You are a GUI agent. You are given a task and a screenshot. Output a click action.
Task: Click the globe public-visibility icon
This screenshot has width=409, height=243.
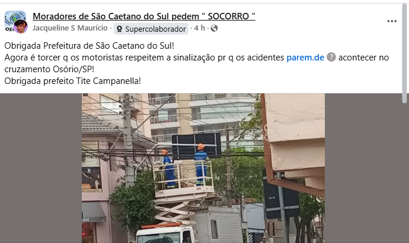coord(214,28)
